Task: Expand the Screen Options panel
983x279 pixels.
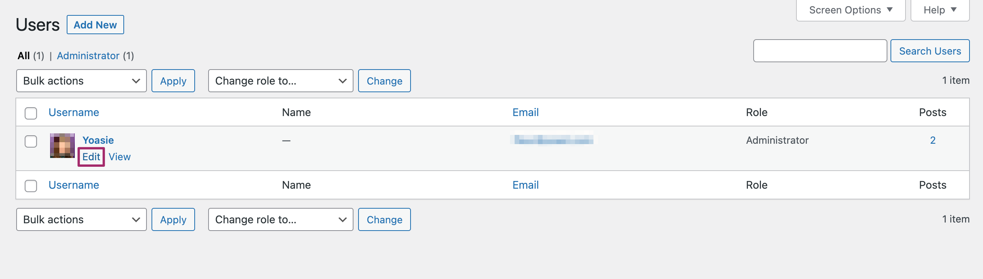Action: [x=850, y=10]
